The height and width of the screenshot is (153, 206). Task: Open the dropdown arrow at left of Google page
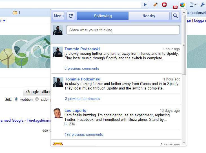4,21
